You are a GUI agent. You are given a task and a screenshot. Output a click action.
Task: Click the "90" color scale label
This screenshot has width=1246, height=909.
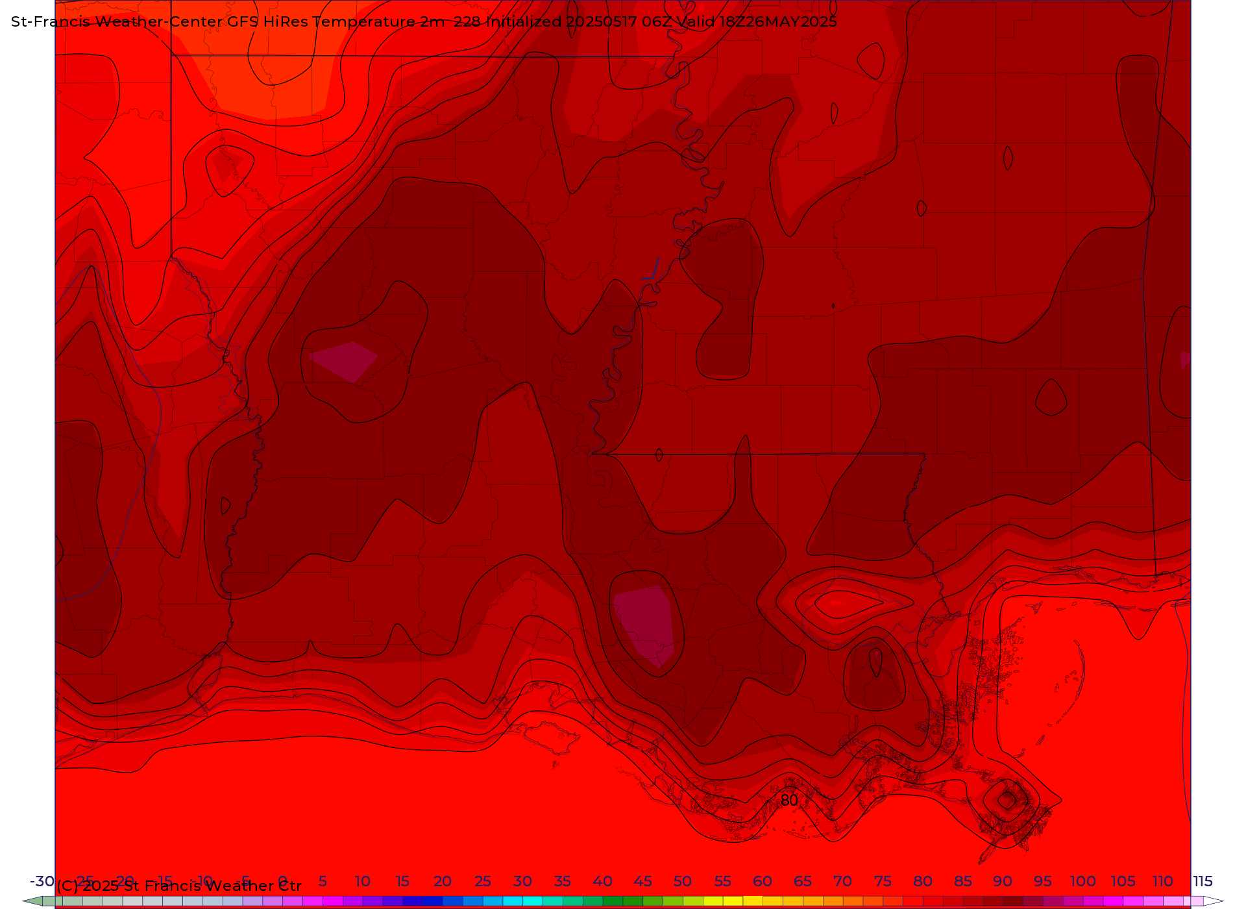tap(1003, 881)
